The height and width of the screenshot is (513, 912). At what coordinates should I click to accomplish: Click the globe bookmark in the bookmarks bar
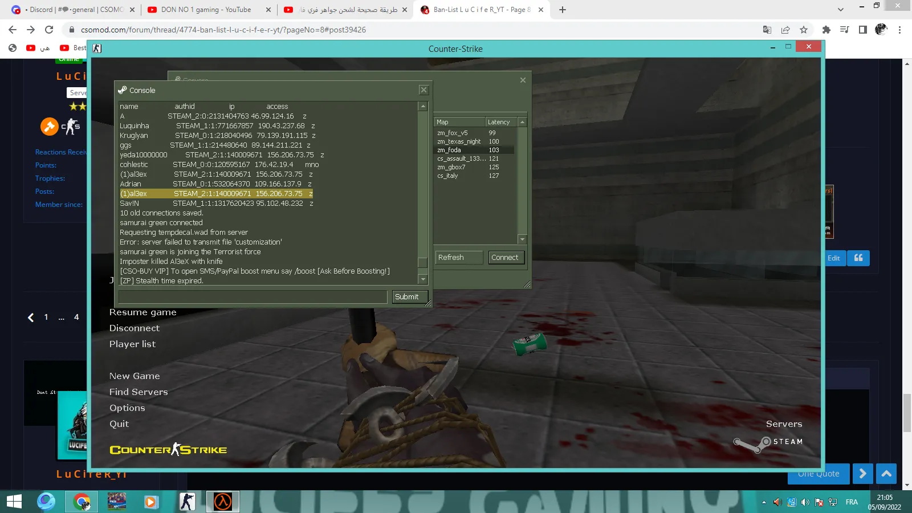click(13, 48)
